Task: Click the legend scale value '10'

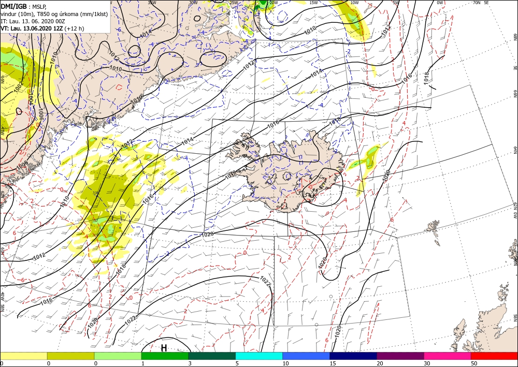Action: (285, 363)
